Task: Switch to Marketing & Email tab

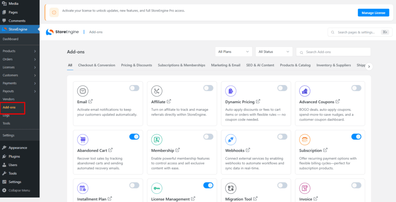Action: [226, 65]
